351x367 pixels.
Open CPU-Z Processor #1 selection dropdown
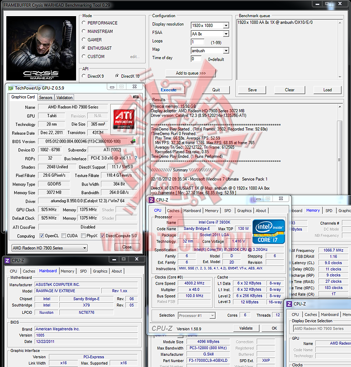196,315
